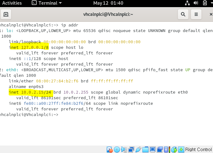Click the highlighted inet 127.0.0.1/8 address
Screen dimensions: 213x153
coord(29,47)
